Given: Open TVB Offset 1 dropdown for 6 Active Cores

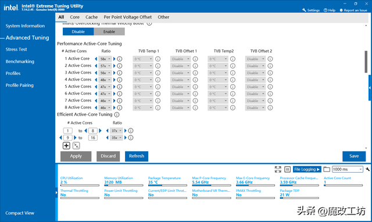Looking at the screenshot, I should (180, 94).
